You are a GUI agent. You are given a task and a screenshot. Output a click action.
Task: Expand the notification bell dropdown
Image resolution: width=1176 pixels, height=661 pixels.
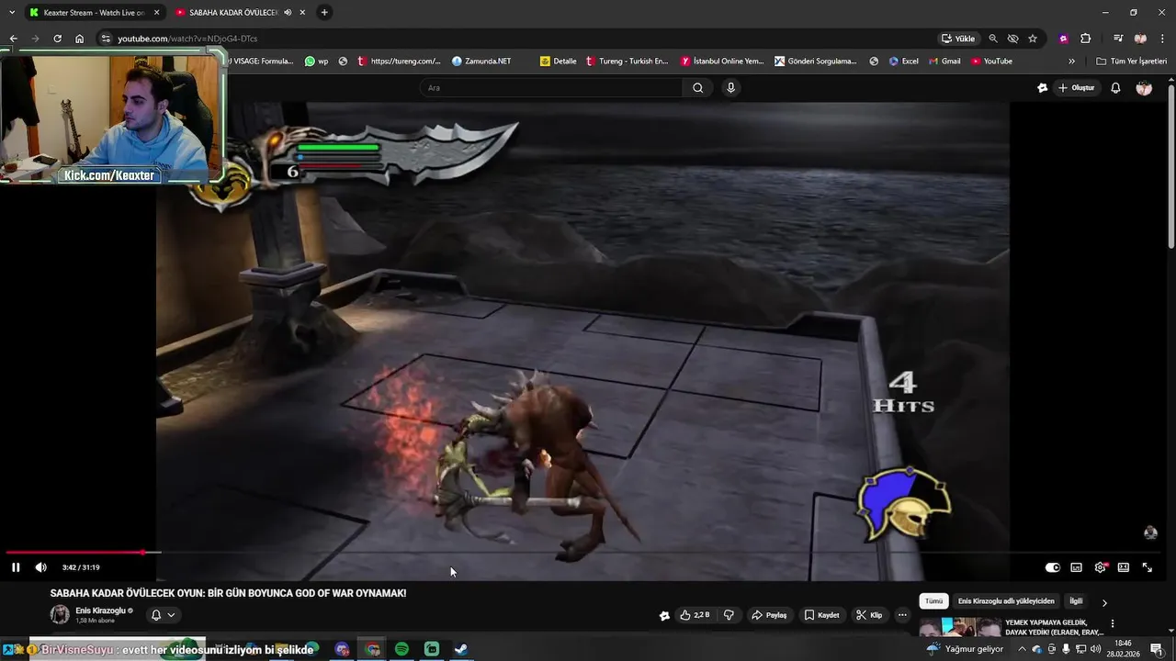coord(163,615)
